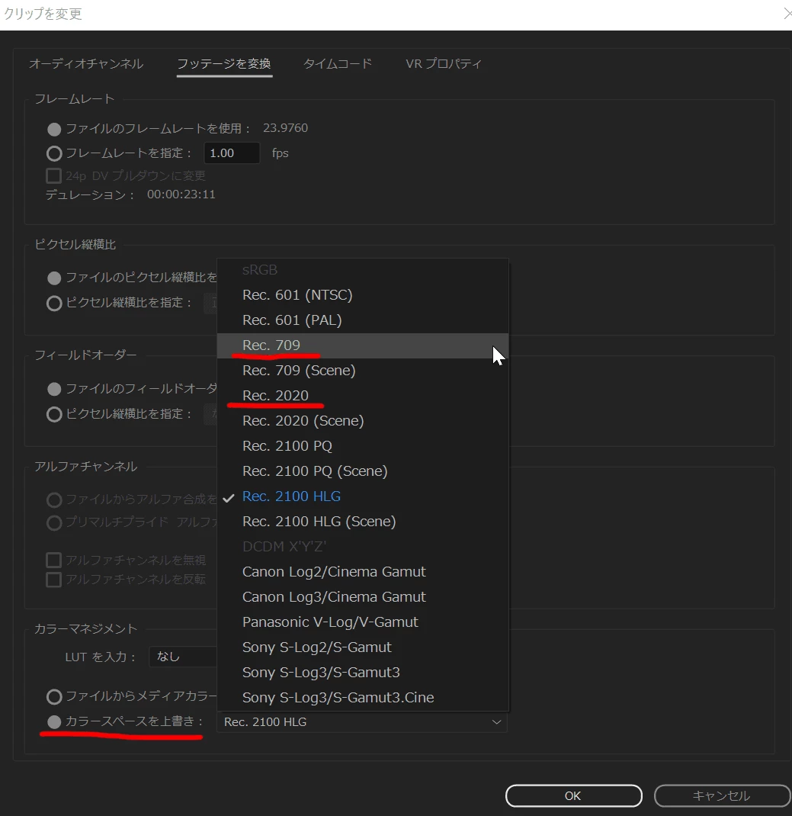Open the LUT を入力 dropdown showing なし
Image resolution: width=792 pixels, height=816 pixels.
click(x=183, y=657)
